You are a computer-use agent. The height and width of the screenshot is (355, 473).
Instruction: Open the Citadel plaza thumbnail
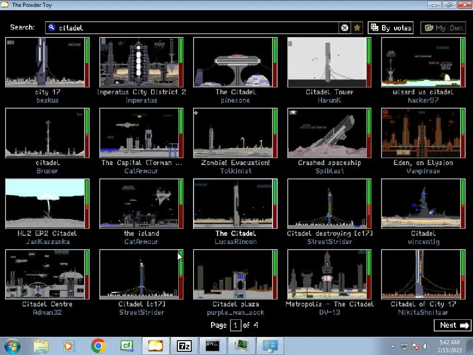pos(233,274)
